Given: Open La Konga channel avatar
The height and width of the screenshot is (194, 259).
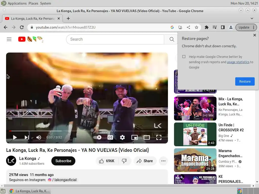Looking at the screenshot, I should coord(11,161).
